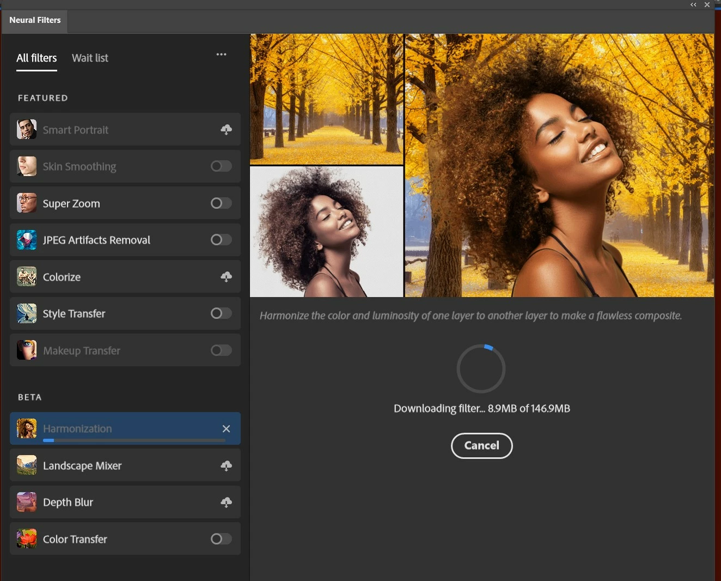721x581 pixels.
Task: Turn on JPEG Artifacts Removal switch
Action: point(221,240)
